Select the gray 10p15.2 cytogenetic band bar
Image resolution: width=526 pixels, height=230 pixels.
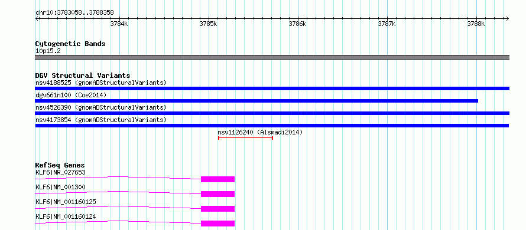272,57
